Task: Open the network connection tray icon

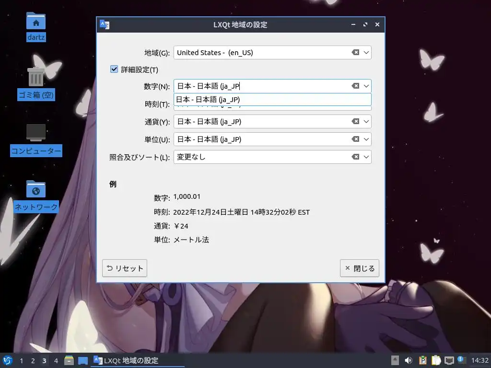Action: (449, 360)
